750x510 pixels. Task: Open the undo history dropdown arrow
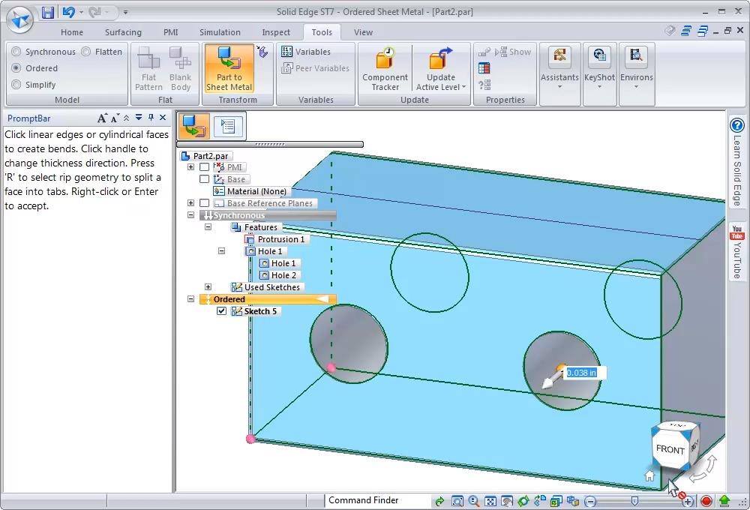coord(81,12)
